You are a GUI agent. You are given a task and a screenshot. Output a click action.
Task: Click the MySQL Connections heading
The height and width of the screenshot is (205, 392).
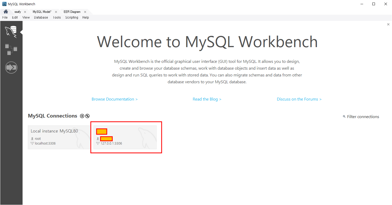point(52,116)
